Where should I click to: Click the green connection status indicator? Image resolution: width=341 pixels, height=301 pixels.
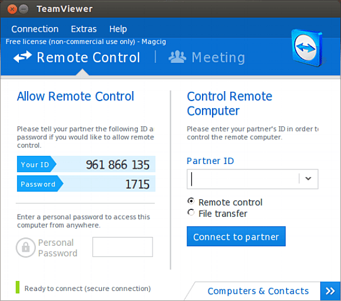(x=18, y=287)
